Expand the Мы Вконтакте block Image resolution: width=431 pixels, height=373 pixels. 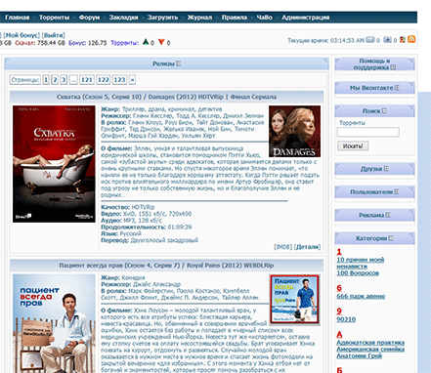click(x=397, y=88)
